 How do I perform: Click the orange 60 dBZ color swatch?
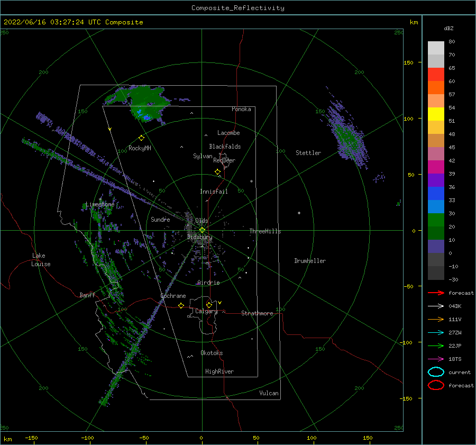tap(436, 87)
